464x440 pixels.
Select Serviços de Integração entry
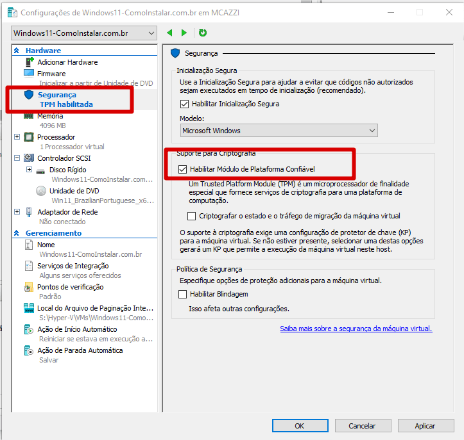[73, 266]
